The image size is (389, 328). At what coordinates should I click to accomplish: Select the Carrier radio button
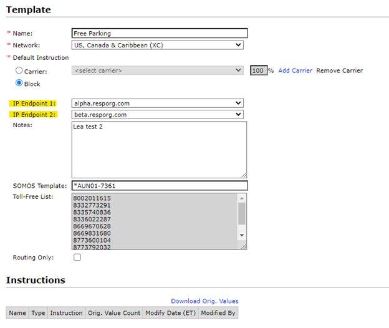point(19,70)
